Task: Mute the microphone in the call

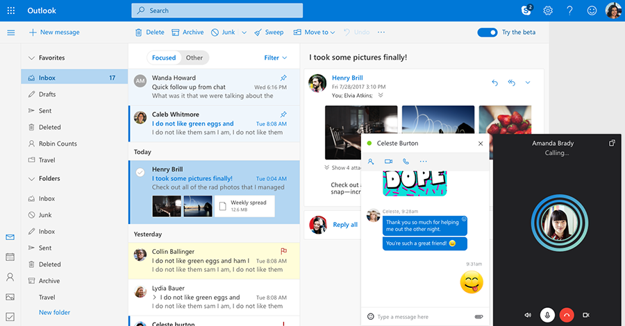Action: (x=547, y=315)
